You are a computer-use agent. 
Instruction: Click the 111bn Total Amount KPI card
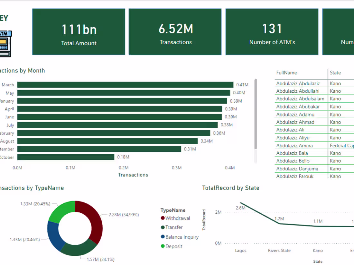[79, 32]
